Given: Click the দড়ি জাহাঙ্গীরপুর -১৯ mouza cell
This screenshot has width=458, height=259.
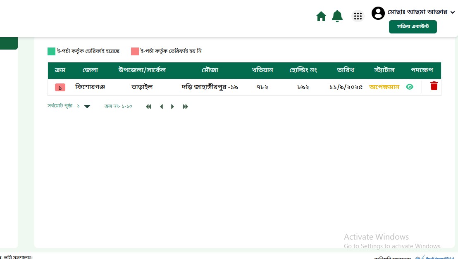Looking at the screenshot, I should [x=210, y=87].
